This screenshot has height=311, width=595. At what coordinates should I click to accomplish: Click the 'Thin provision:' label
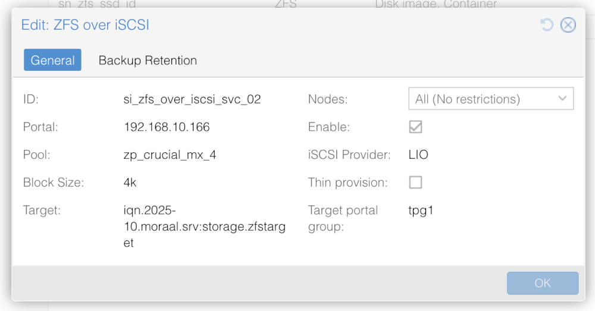[x=347, y=183]
